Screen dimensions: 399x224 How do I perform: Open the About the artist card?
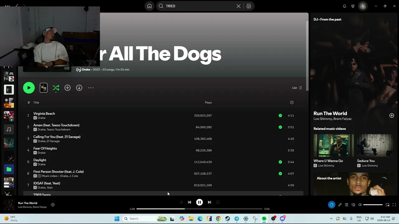354,184
